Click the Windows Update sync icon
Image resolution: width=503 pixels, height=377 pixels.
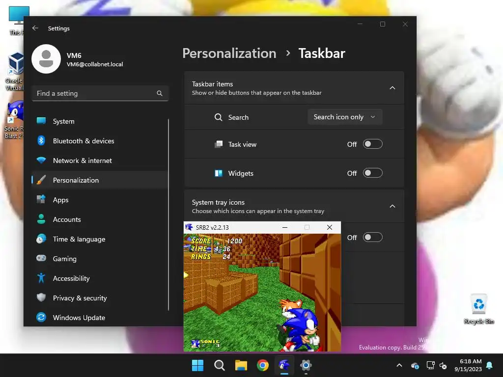pos(41,318)
